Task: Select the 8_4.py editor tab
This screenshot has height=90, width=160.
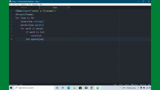Action: coord(55,7)
